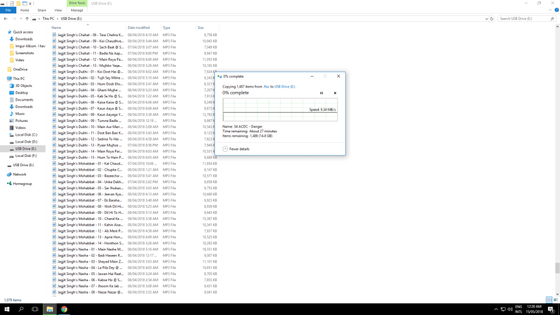560x315 pixels.
Task: Select the File menu
Action: click(x=9, y=10)
